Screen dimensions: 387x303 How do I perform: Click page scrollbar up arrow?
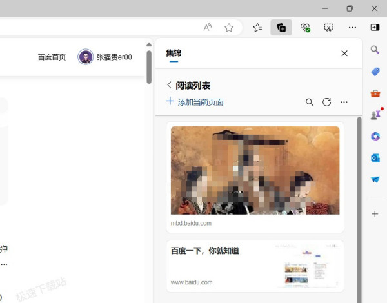click(x=149, y=44)
